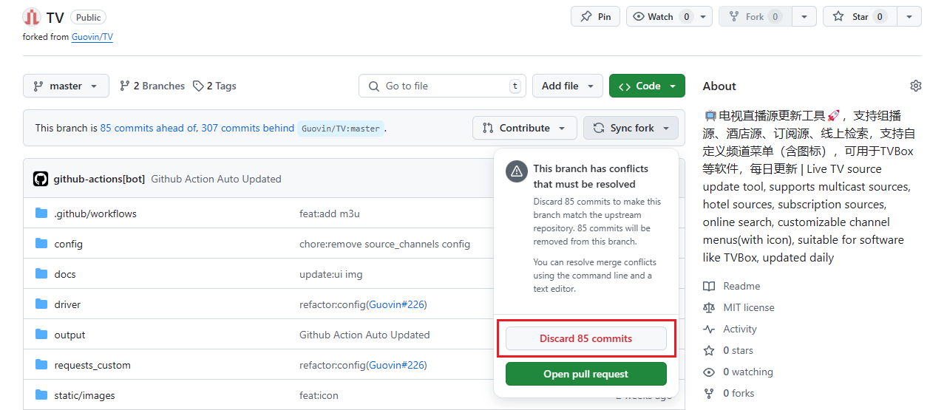Image resolution: width=947 pixels, height=410 pixels.
Task: Open chore:remove source_channels config commit message
Action: click(384, 244)
